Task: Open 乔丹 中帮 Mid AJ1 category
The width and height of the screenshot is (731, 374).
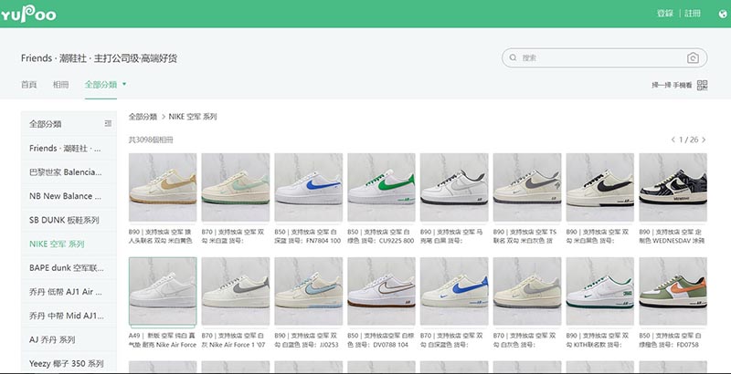Action: (69, 316)
